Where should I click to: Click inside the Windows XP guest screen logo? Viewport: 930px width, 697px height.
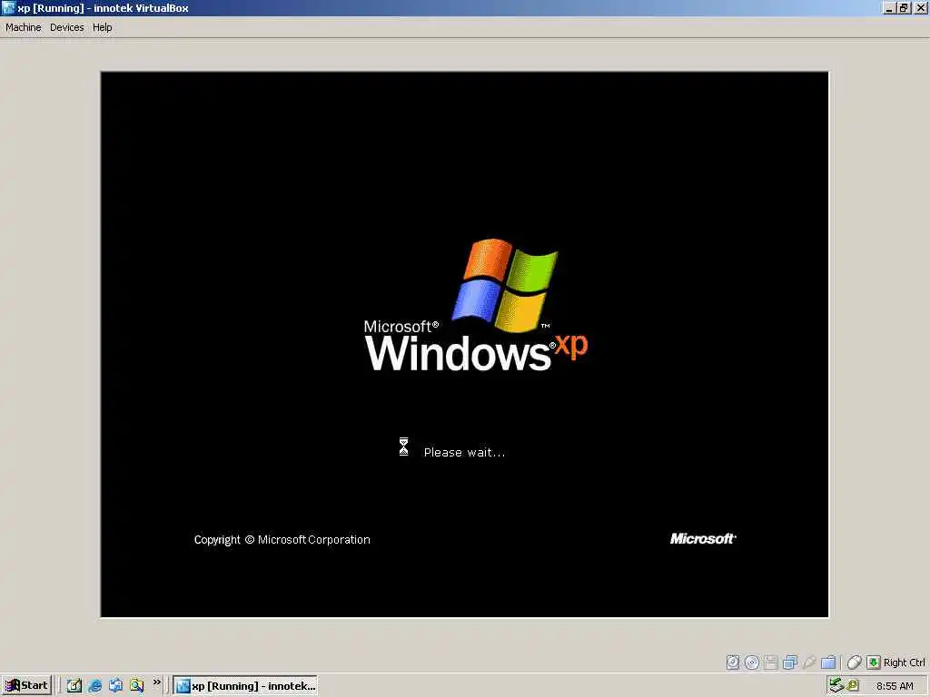coord(476,305)
